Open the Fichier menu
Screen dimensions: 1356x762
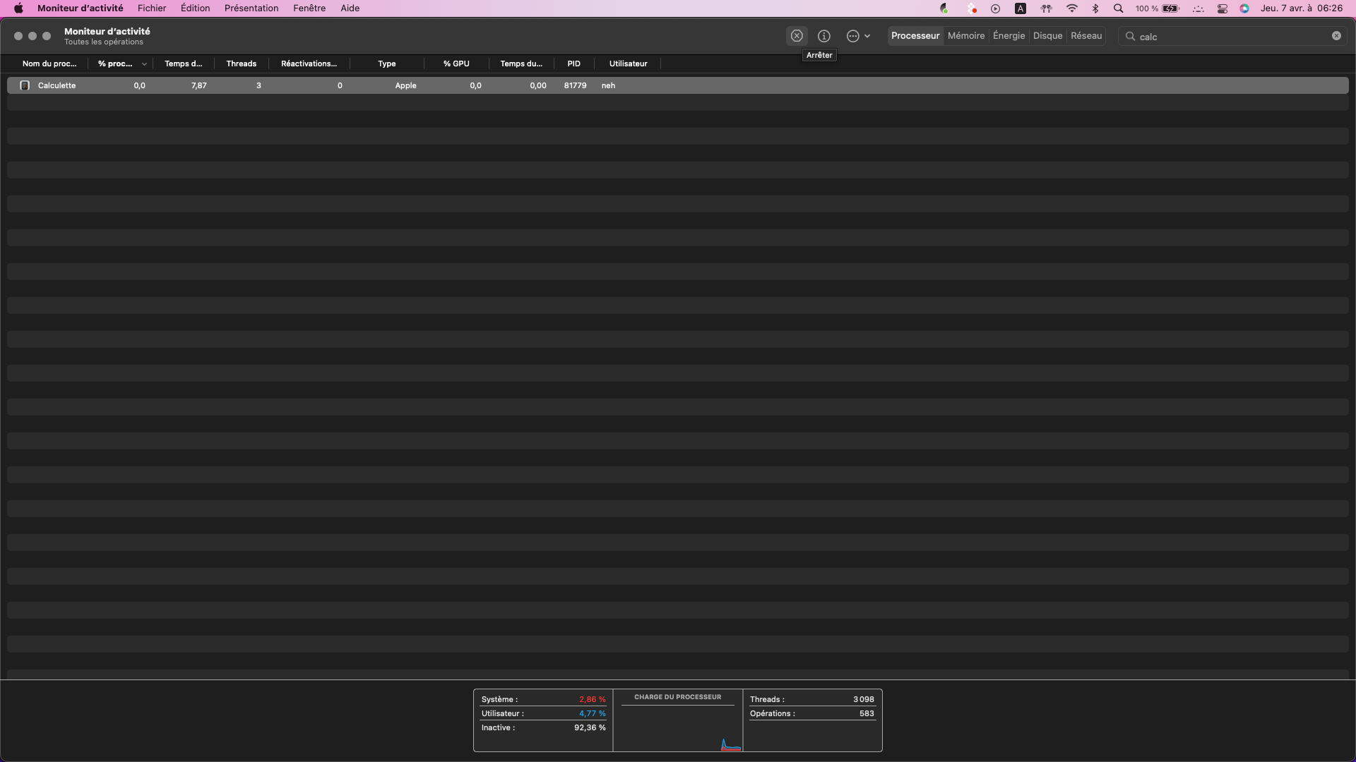[x=152, y=8]
